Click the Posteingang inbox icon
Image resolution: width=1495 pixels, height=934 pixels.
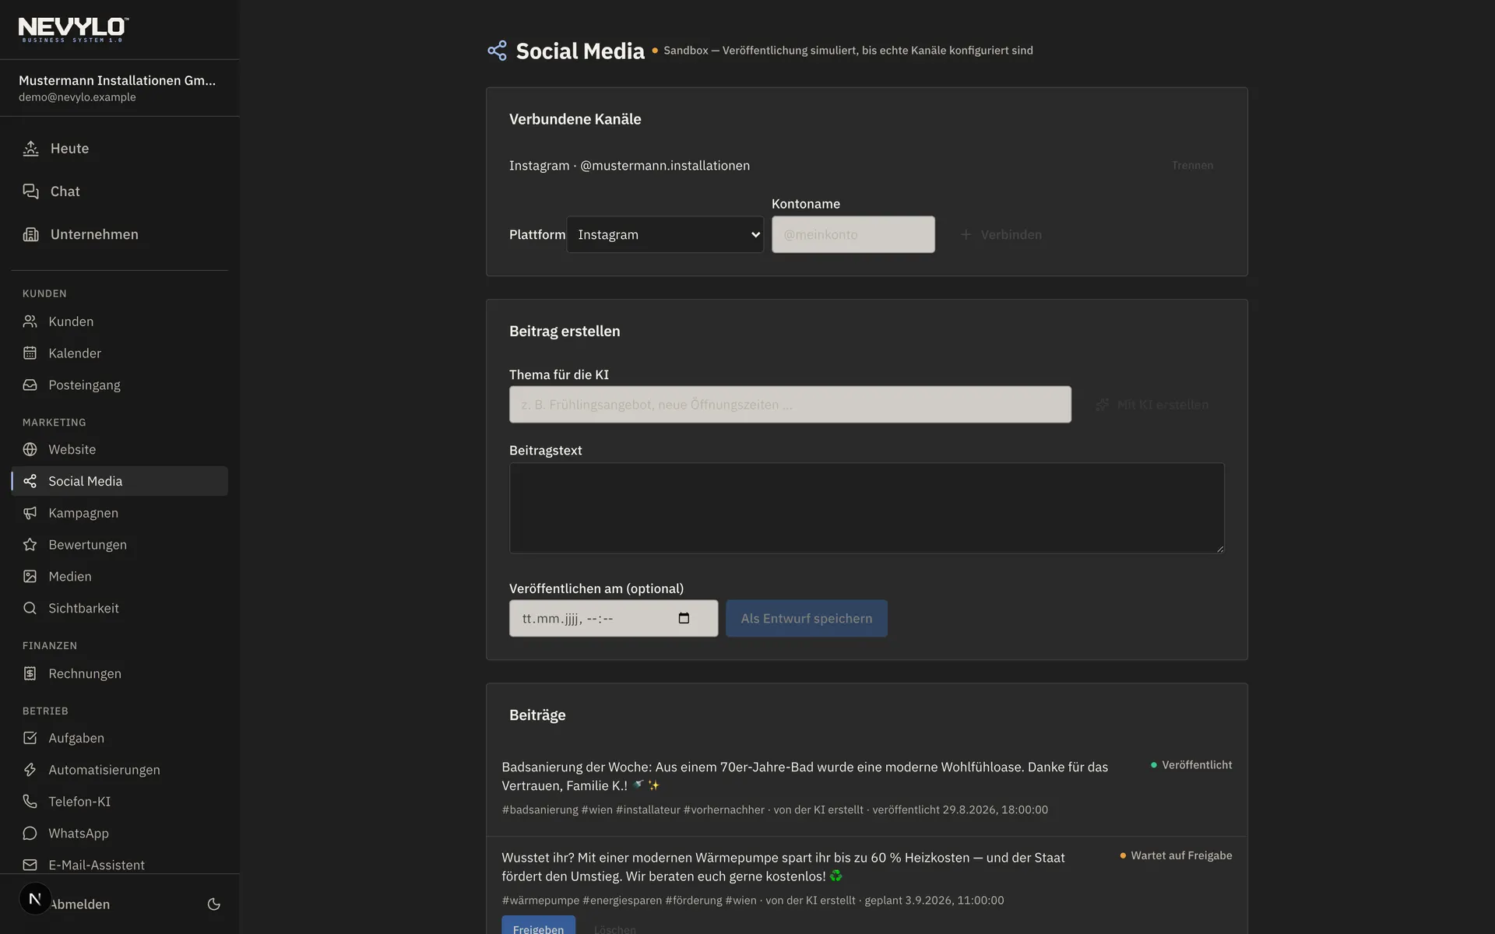[30, 385]
